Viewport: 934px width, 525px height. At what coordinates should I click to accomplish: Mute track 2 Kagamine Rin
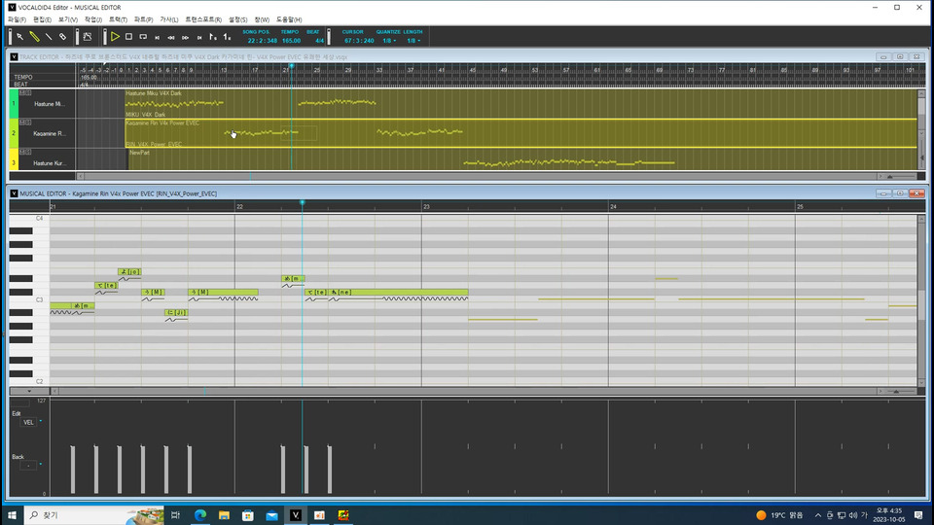point(22,122)
